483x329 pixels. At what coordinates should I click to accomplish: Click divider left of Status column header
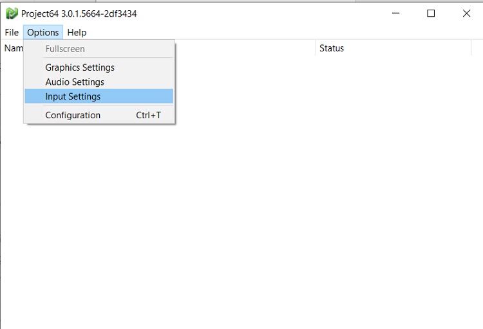pyautogui.click(x=316, y=48)
